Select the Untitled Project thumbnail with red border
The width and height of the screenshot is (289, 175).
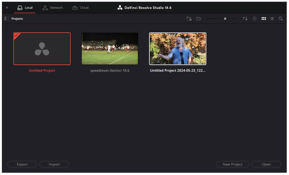tap(42, 49)
